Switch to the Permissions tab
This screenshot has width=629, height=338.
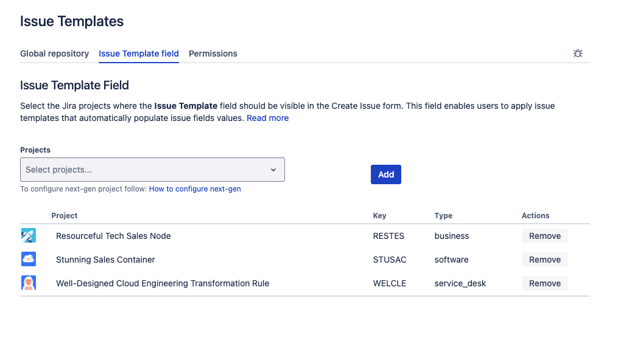[213, 53]
